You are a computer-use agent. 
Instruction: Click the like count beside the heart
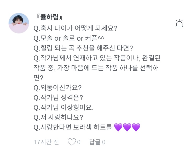click(x=79, y=142)
